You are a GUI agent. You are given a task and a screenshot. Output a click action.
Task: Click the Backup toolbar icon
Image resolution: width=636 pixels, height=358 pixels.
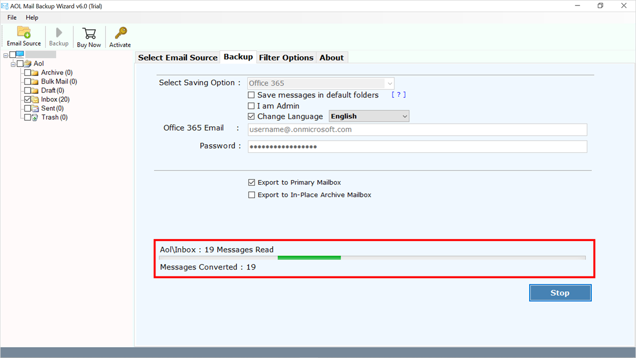click(59, 33)
